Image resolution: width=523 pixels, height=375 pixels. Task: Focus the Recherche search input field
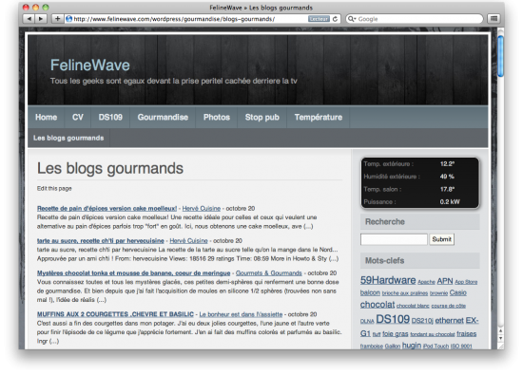point(394,239)
